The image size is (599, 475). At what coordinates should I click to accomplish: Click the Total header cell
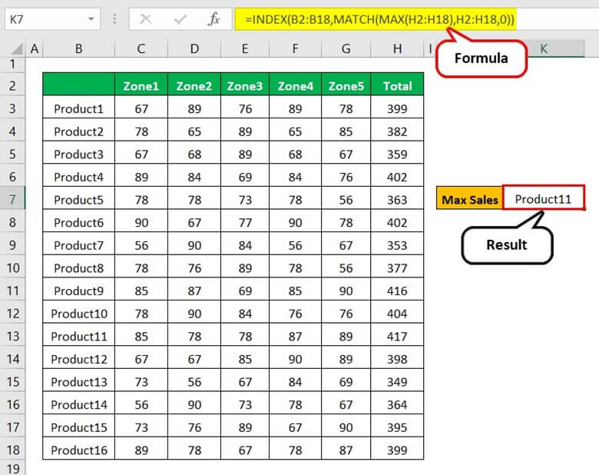point(397,85)
